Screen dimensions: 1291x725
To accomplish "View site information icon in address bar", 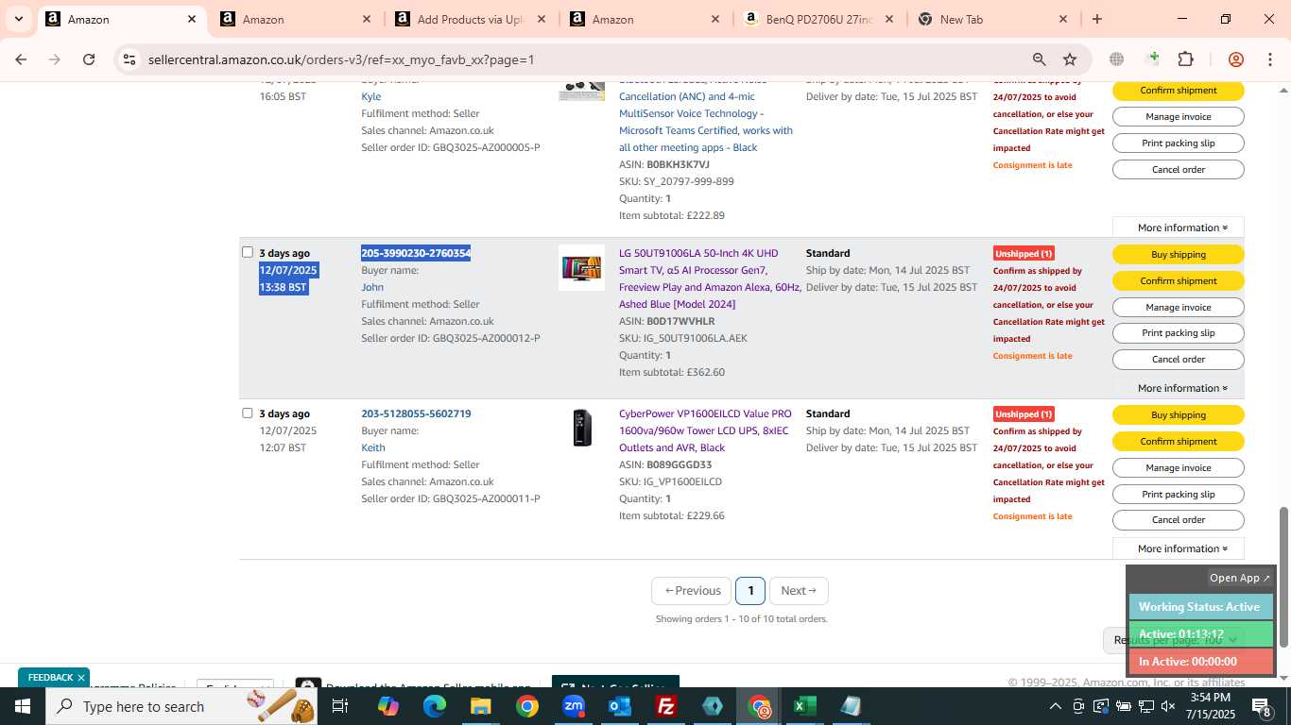I will [x=129, y=59].
